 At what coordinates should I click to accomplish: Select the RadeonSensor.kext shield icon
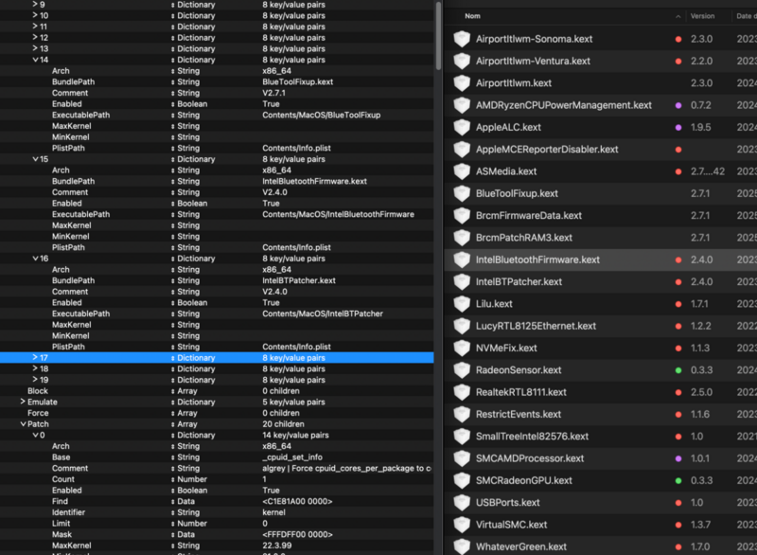click(461, 370)
